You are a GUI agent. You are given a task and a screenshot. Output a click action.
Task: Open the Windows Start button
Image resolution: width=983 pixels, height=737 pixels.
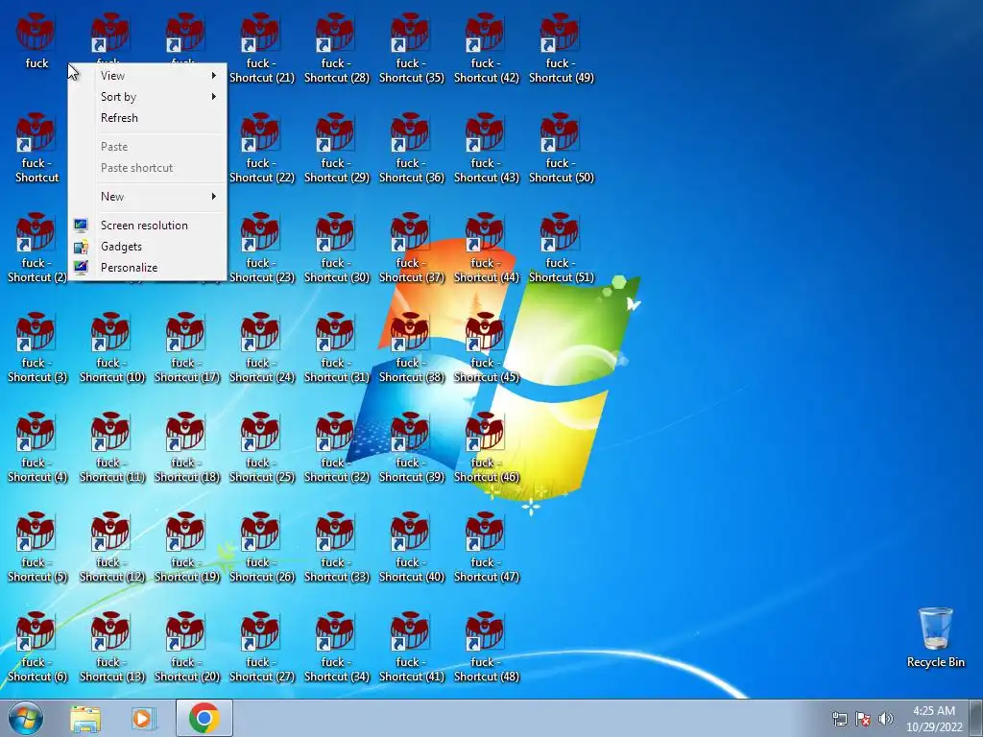click(x=26, y=718)
